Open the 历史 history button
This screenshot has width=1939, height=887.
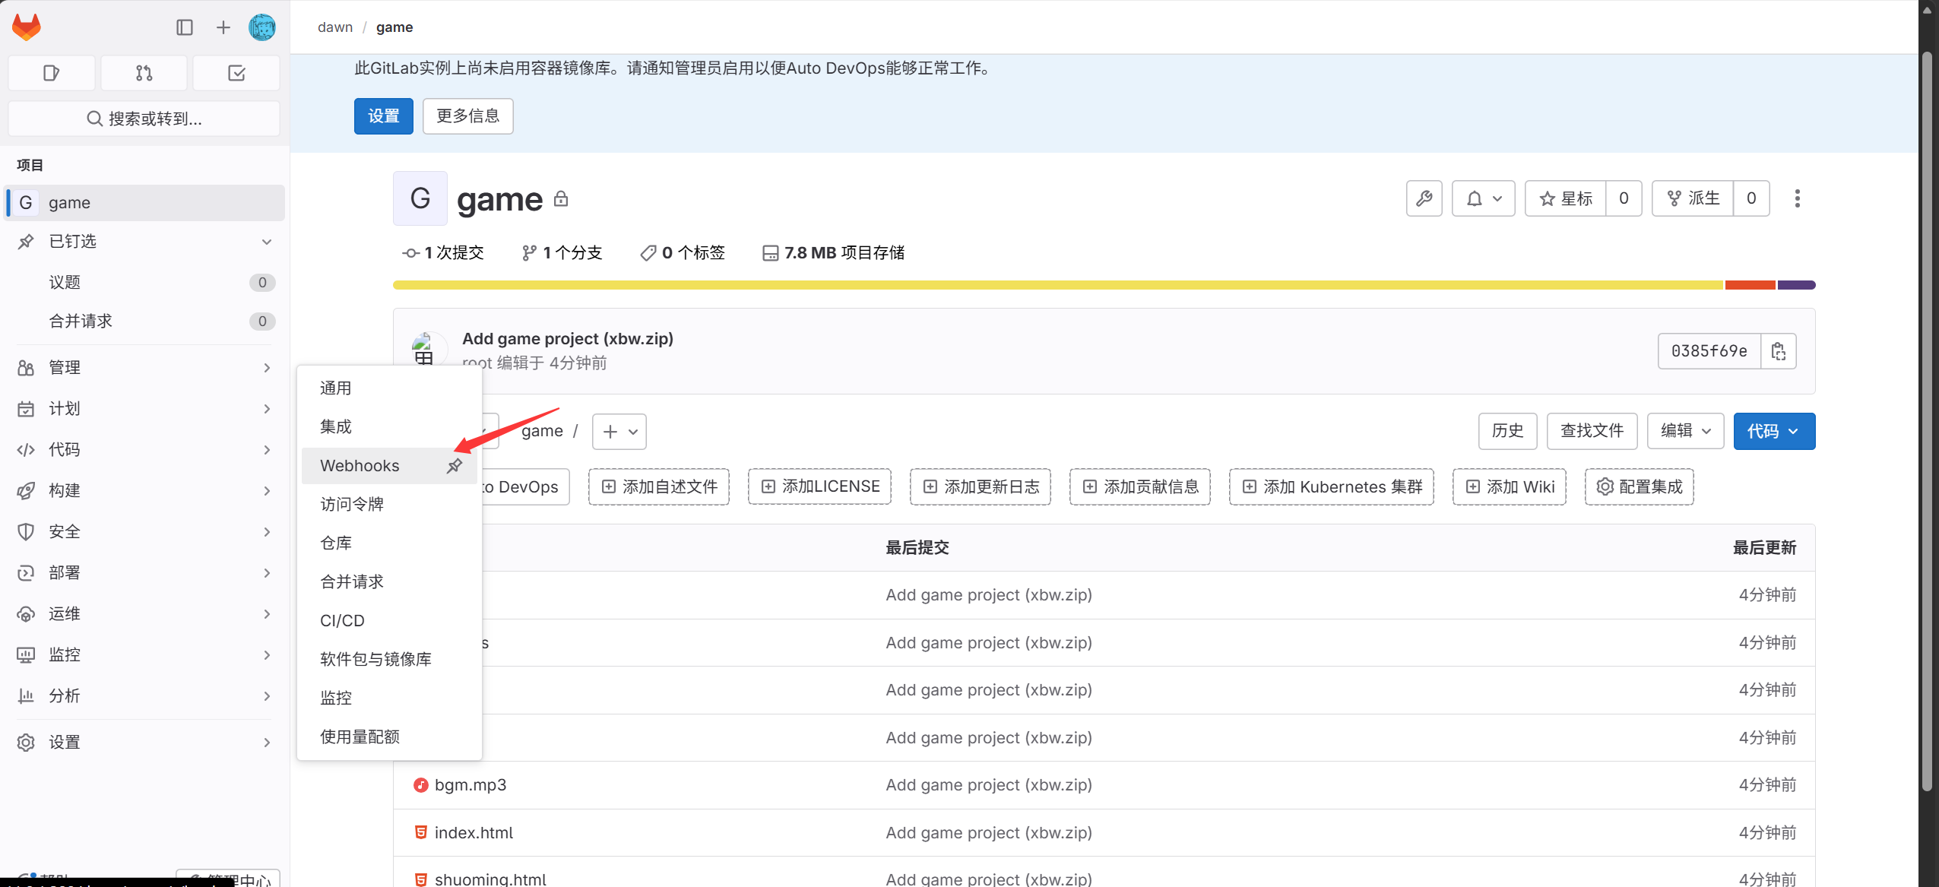point(1507,431)
